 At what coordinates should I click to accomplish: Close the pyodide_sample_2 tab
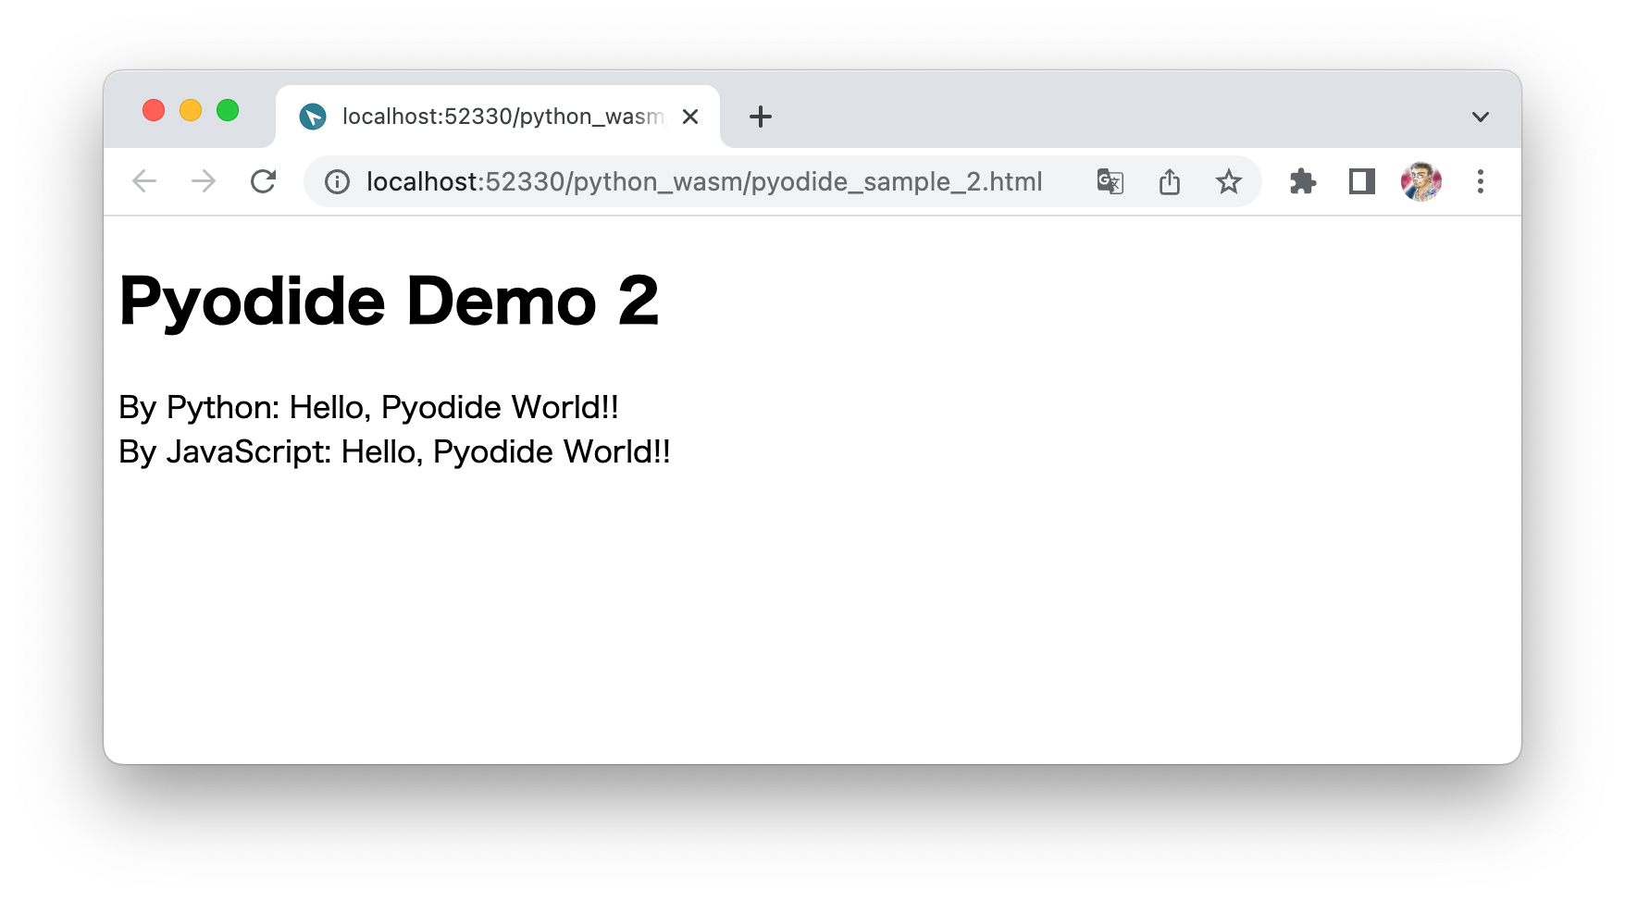tap(690, 116)
